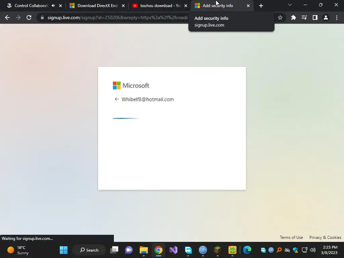Open the network status tray icon
Screen dimensions: 344x258
pos(304,250)
